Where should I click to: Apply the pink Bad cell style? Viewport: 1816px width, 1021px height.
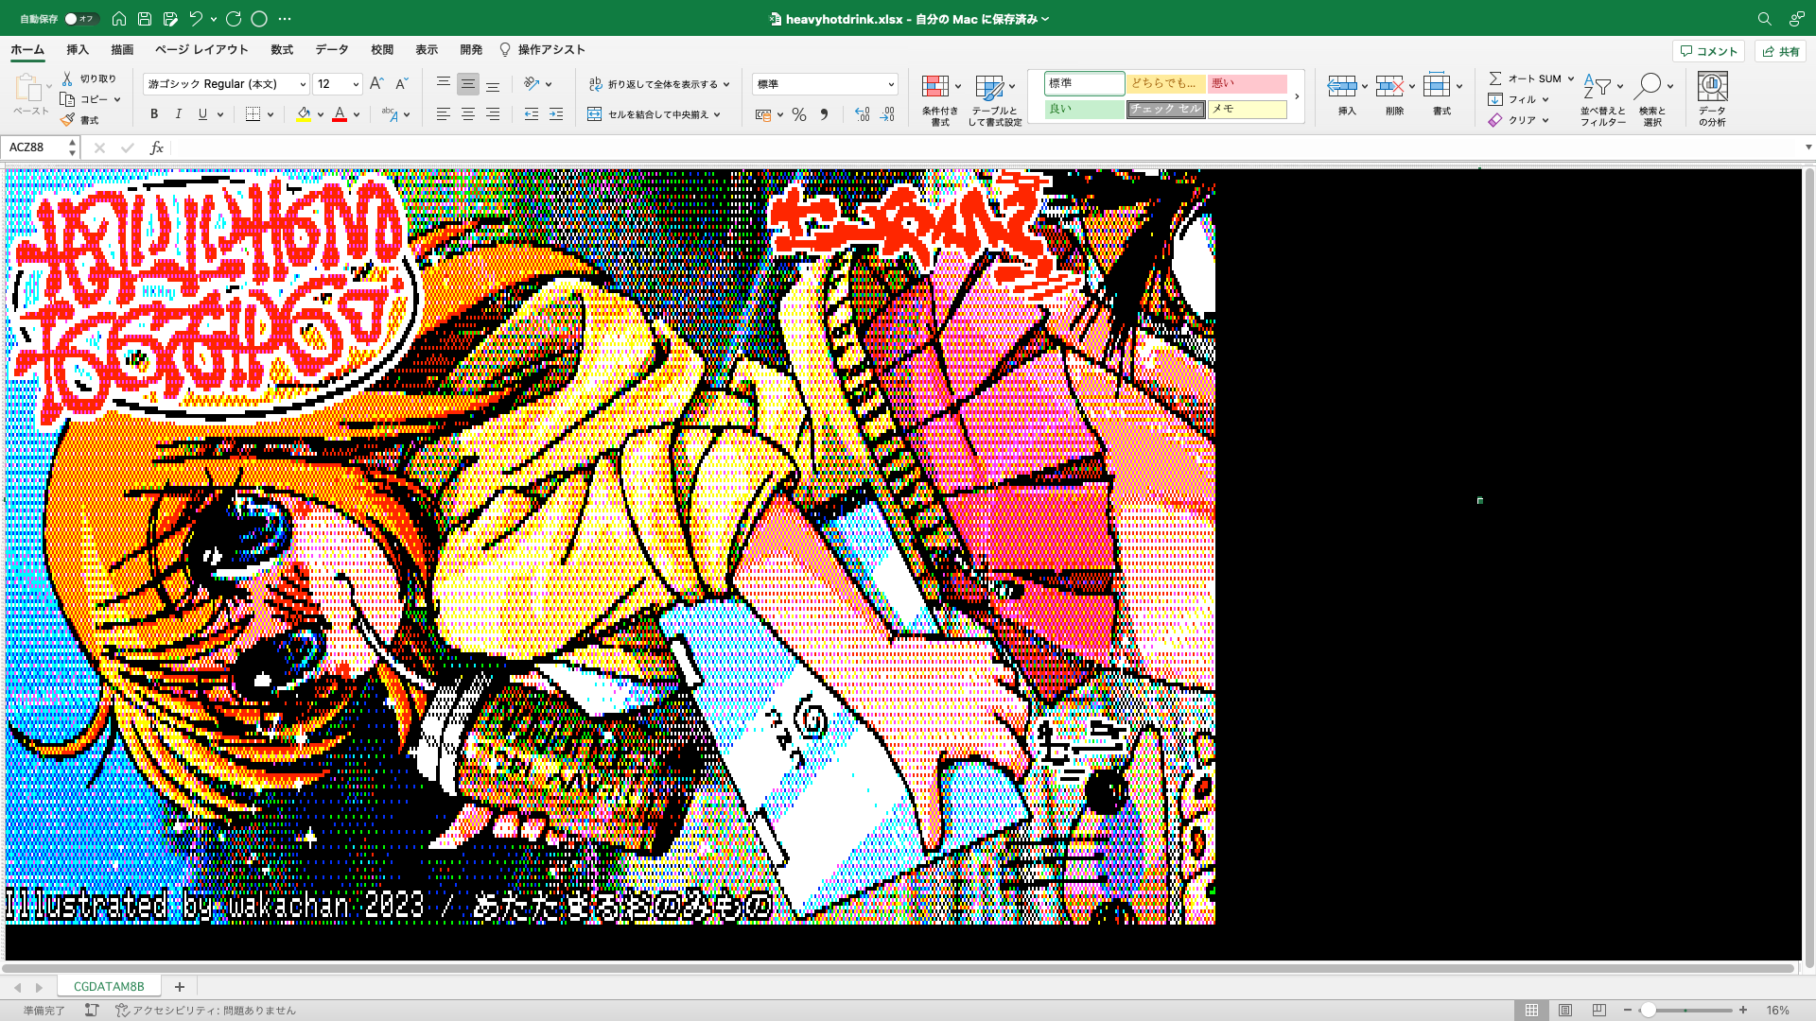coord(1247,84)
